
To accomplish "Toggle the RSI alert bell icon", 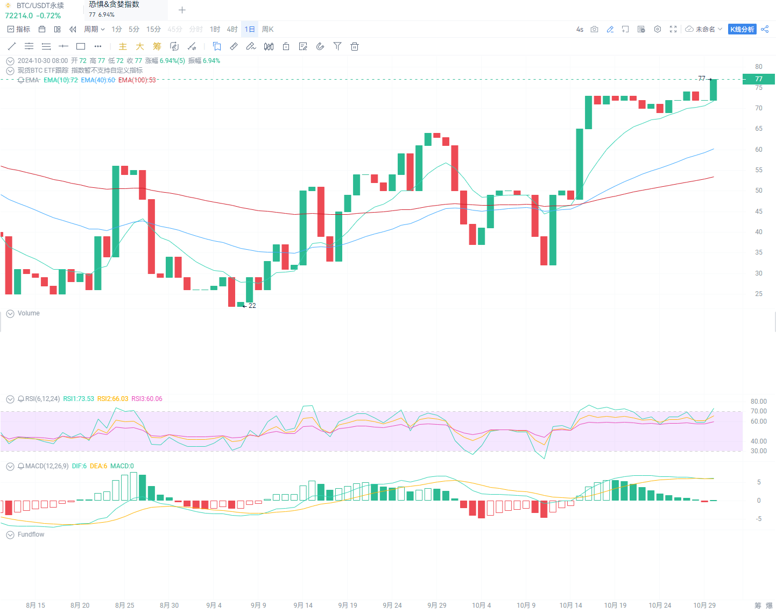I will pos(20,399).
